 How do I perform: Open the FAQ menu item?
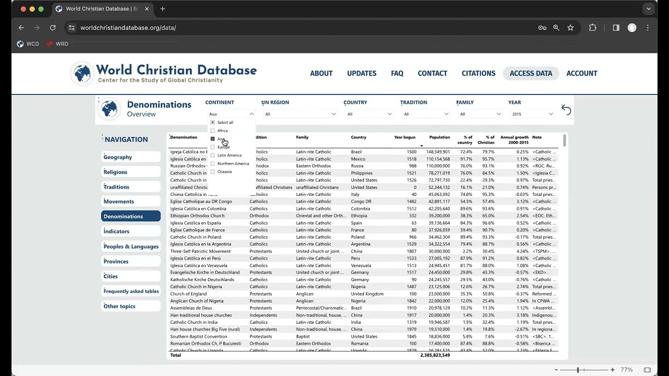click(x=397, y=74)
